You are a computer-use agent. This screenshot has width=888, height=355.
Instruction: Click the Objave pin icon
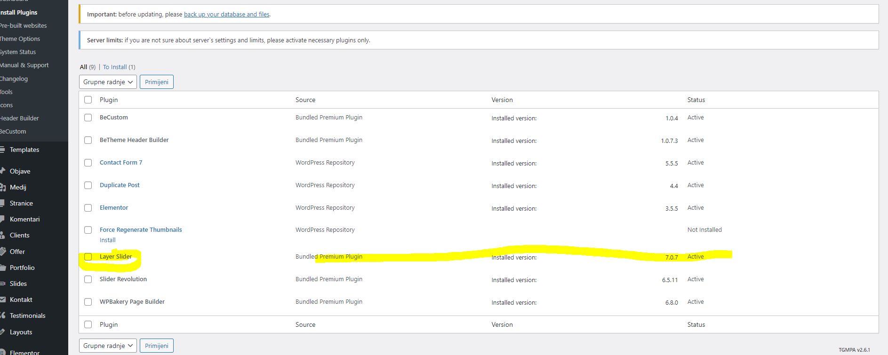tap(2, 171)
